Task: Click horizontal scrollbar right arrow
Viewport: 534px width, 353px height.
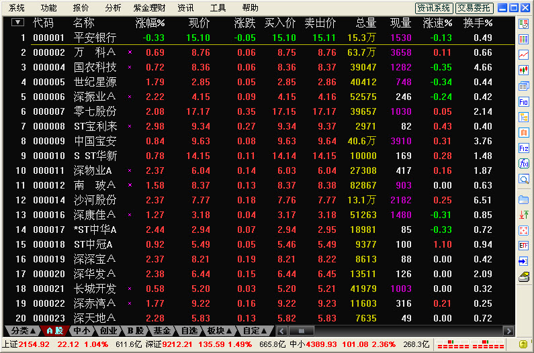Action: tap(508, 331)
